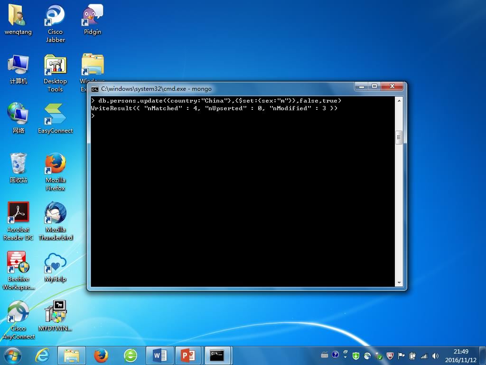Open the clock showing 21:49
The image size is (486, 365).
(x=461, y=355)
